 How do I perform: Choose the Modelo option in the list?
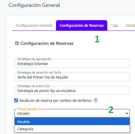point(72,122)
